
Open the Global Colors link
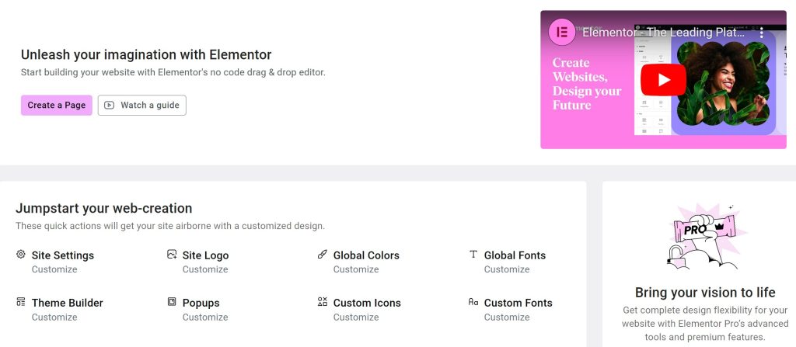click(x=366, y=255)
